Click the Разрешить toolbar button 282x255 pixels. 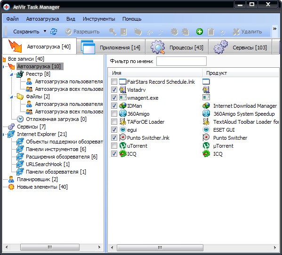[x=82, y=32]
